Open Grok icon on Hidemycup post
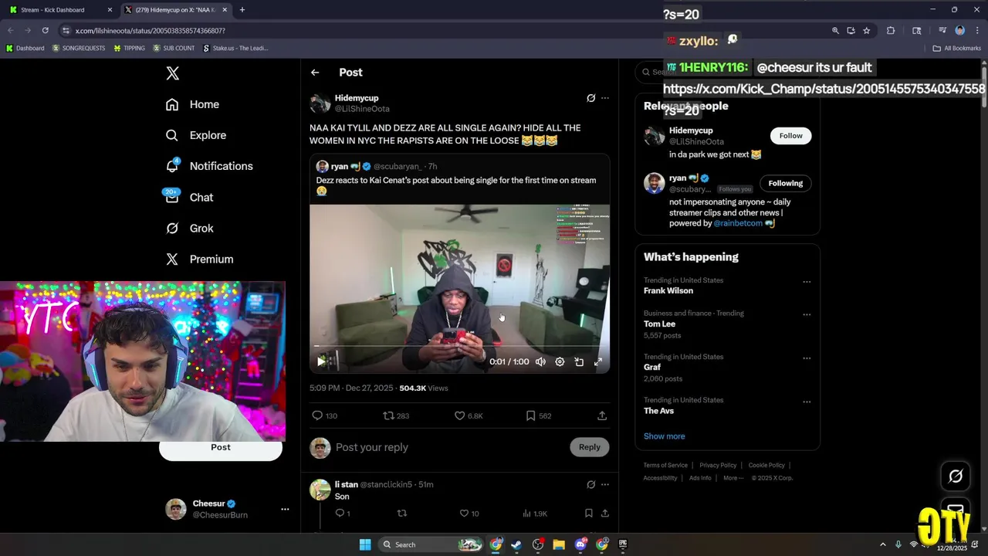Screen dimensions: 988x556 [591, 98]
